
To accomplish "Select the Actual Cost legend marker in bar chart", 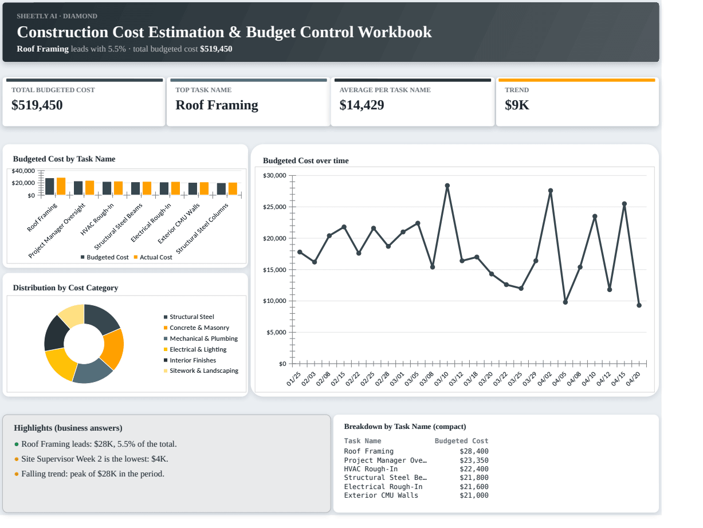I will 136,257.
